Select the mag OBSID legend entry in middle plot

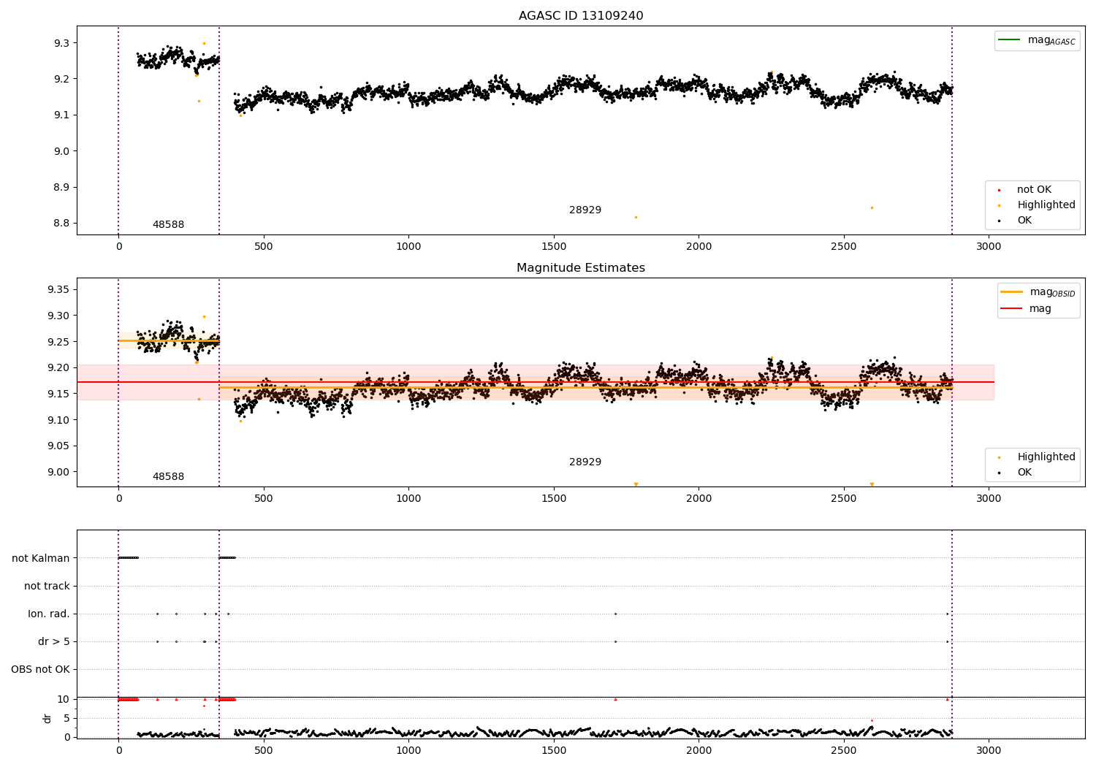pyautogui.click(x=1038, y=292)
